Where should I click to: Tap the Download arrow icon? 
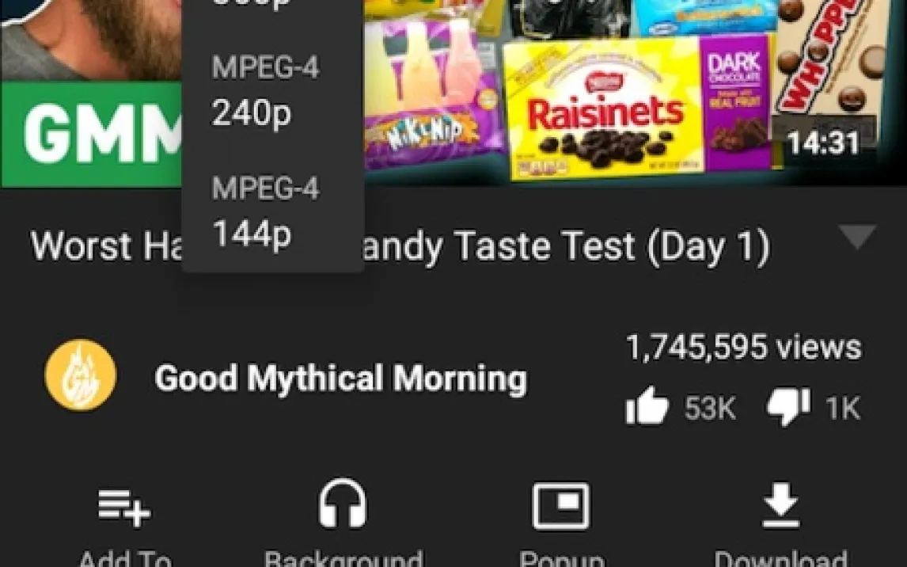[x=781, y=506]
